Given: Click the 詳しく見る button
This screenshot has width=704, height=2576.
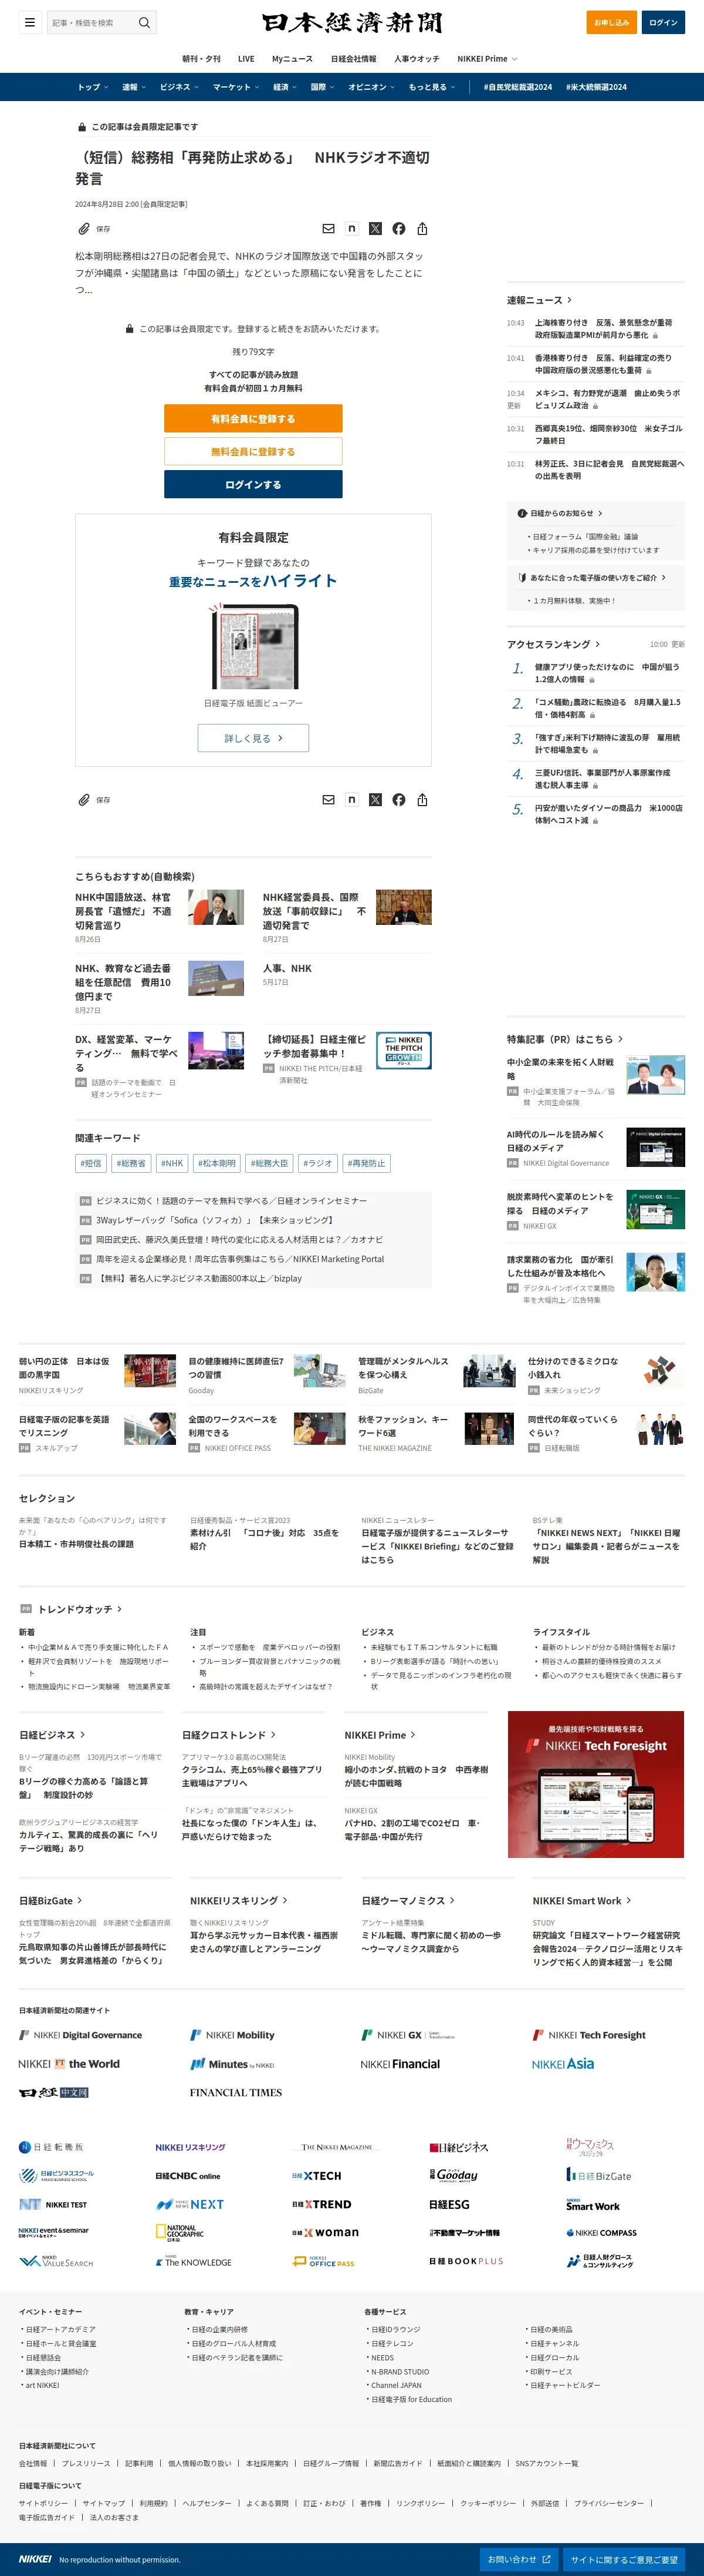Looking at the screenshot, I should [253, 738].
